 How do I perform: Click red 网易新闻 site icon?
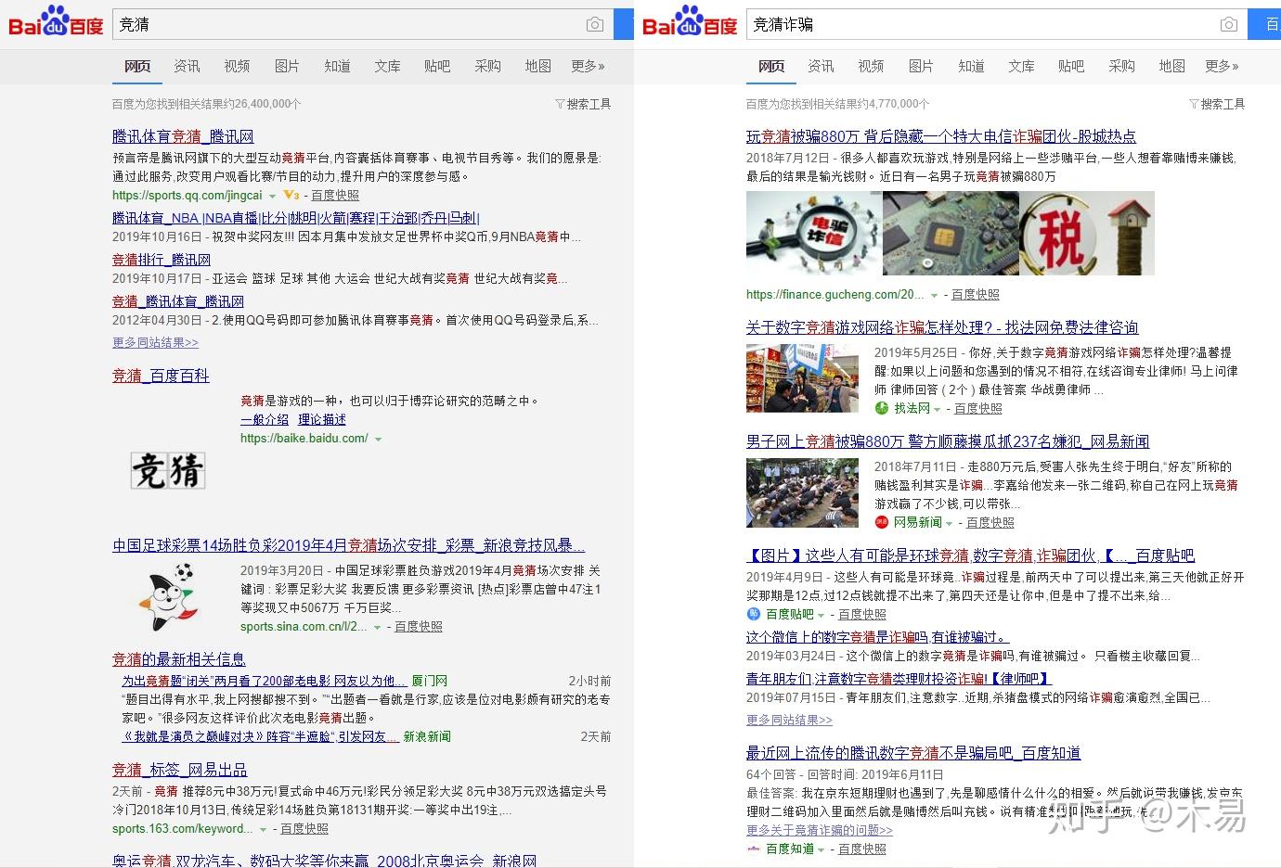coord(881,522)
